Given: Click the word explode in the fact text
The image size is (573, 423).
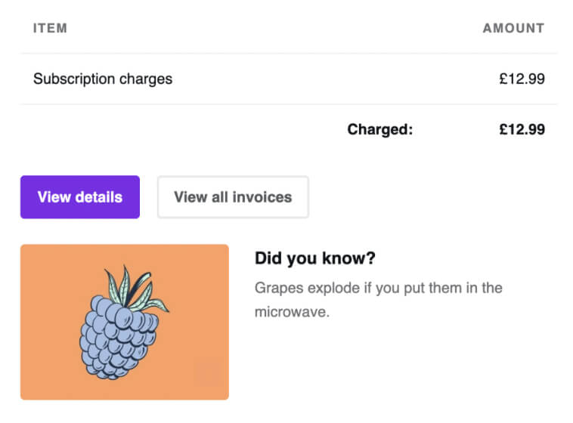Looking at the screenshot, I should 330,288.
